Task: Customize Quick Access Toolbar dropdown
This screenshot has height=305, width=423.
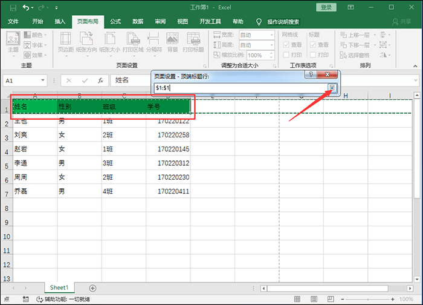Action: 56,8
